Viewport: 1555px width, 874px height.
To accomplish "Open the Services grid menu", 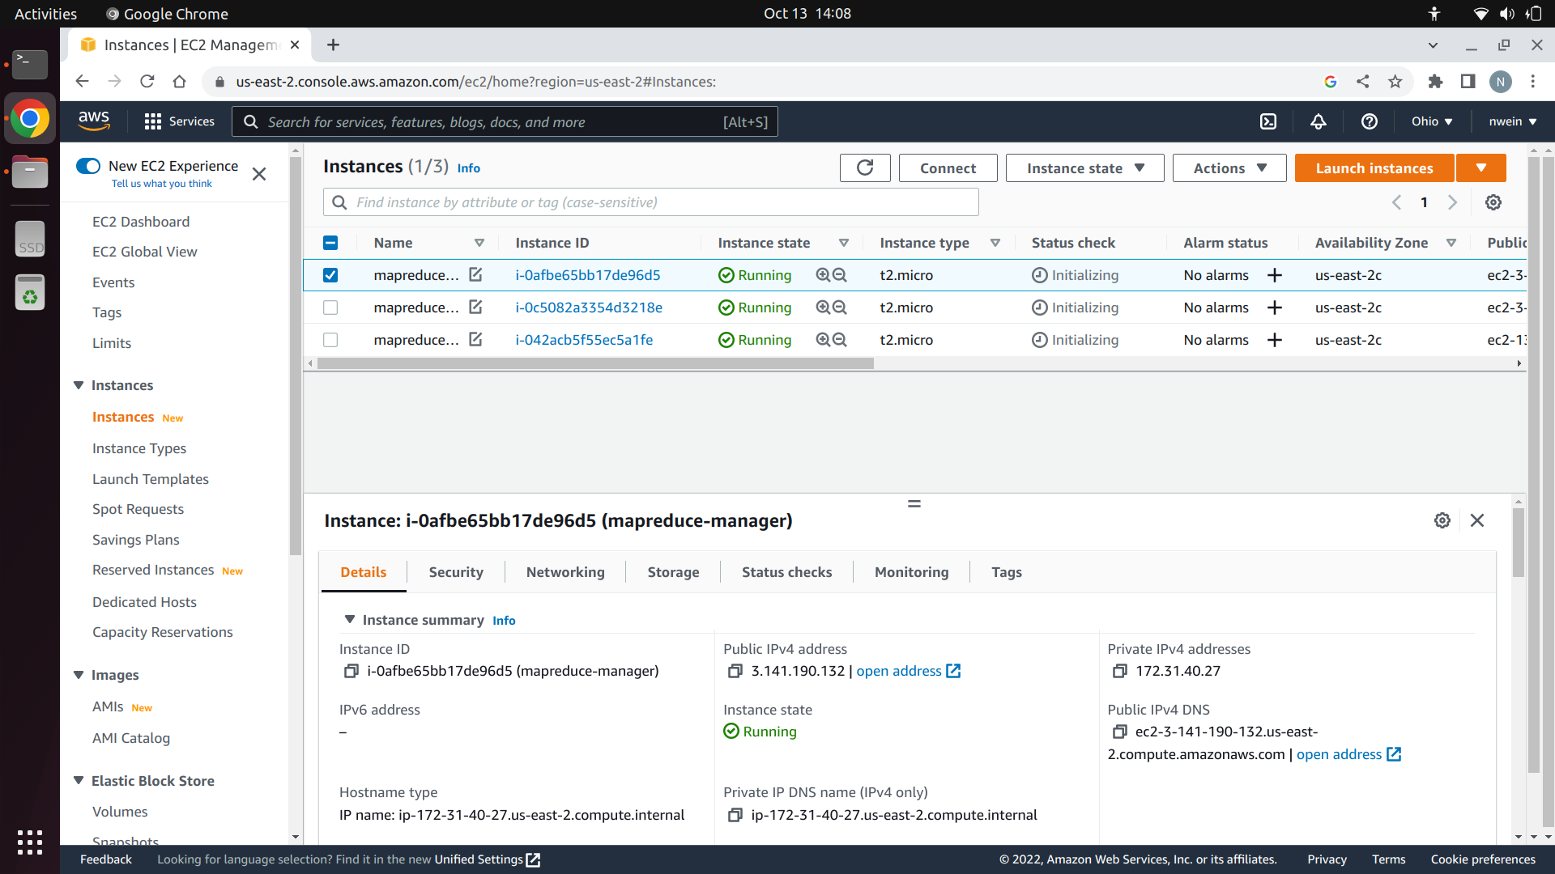I will 153,121.
